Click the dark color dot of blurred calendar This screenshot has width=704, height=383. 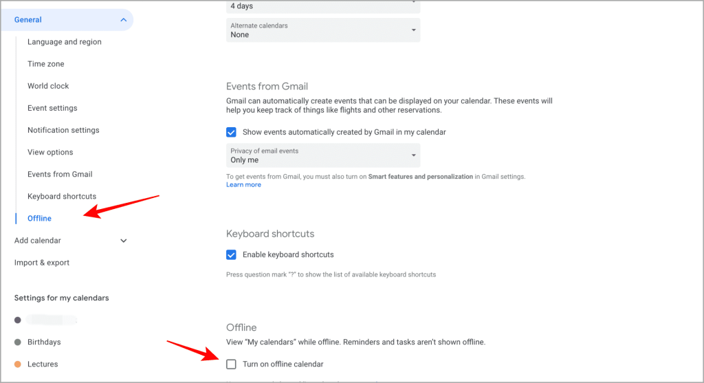point(17,320)
